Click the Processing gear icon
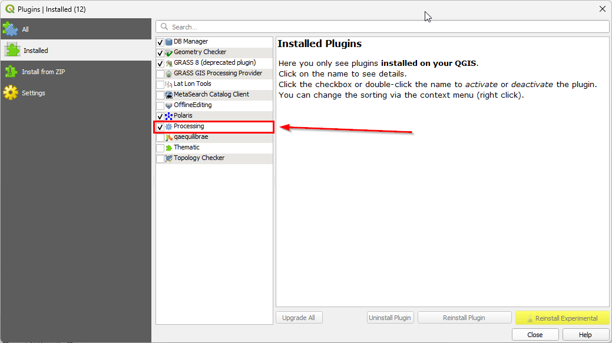612x343 pixels. point(168,126)
